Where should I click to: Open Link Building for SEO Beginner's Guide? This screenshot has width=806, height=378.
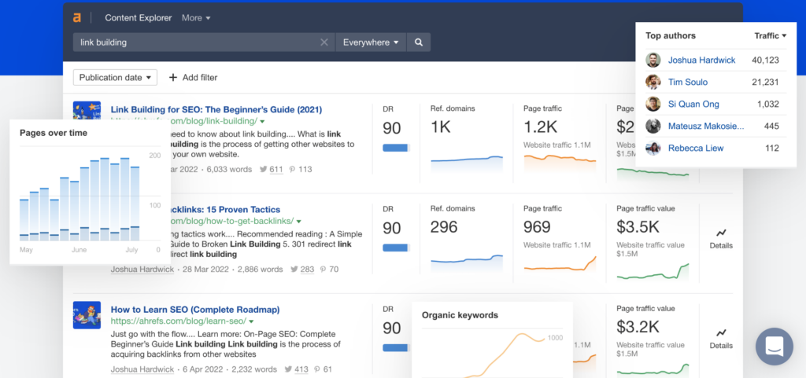216,110
